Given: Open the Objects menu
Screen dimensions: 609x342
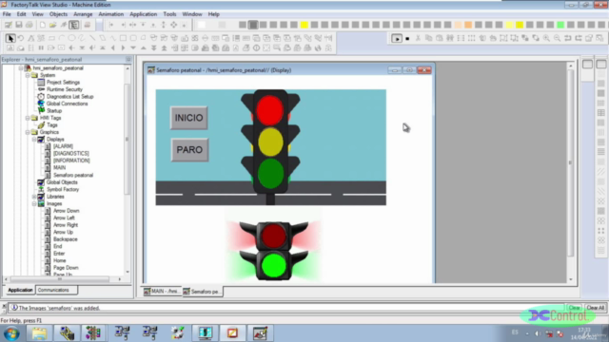Looking at the screenshot, I should click(58, 14).
